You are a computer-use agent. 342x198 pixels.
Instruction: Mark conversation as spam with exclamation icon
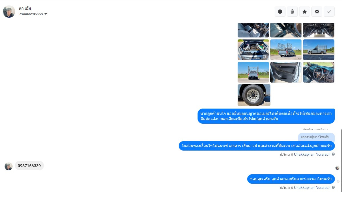pyautogui.click(x=280, y=11)
